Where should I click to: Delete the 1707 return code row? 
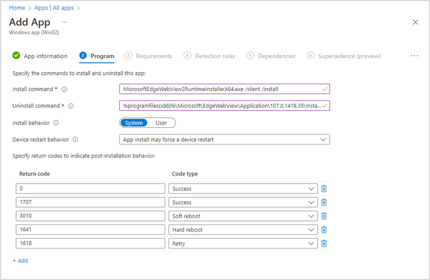[324, 203]
